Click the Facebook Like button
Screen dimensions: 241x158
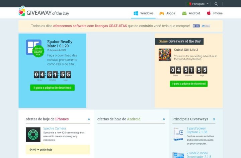(196, 26)
